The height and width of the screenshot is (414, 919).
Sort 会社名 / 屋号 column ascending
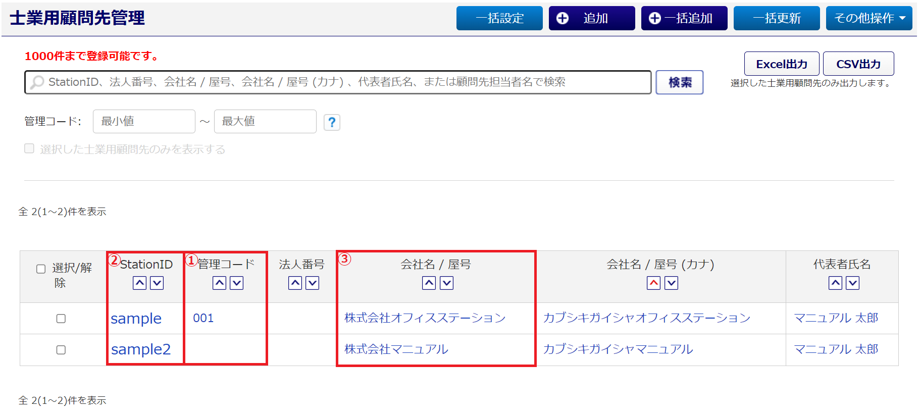429,283
